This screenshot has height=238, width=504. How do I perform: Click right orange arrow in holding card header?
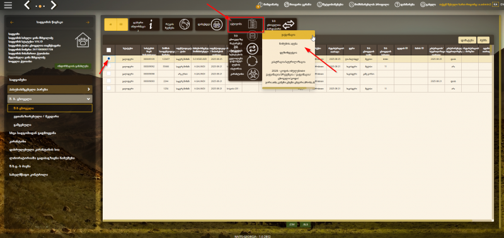pos(88,23)
